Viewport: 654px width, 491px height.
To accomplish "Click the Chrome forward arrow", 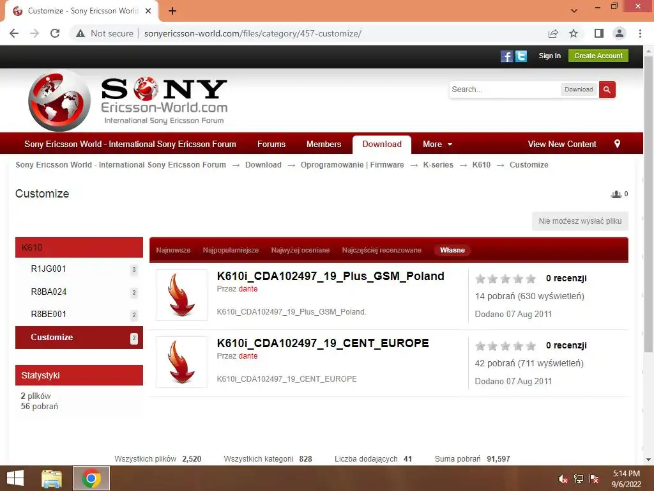I will click(x=34, y=33).
